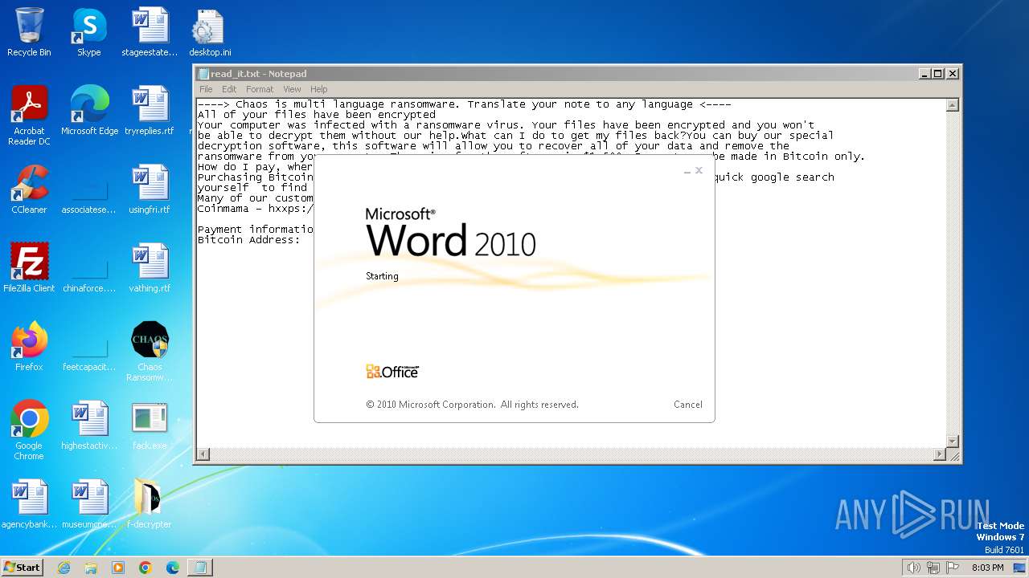Cancel the Word 2010 startup splash
This screenshot has height=578, width=1029.
[x=688, y=405]
